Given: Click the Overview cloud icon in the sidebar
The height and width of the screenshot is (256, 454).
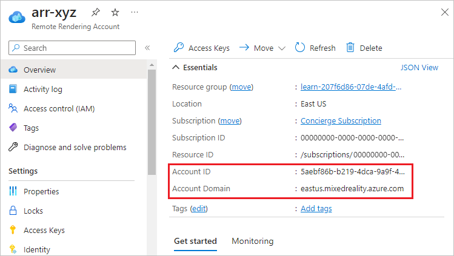Looking at the screenshot, I should 13,70.
